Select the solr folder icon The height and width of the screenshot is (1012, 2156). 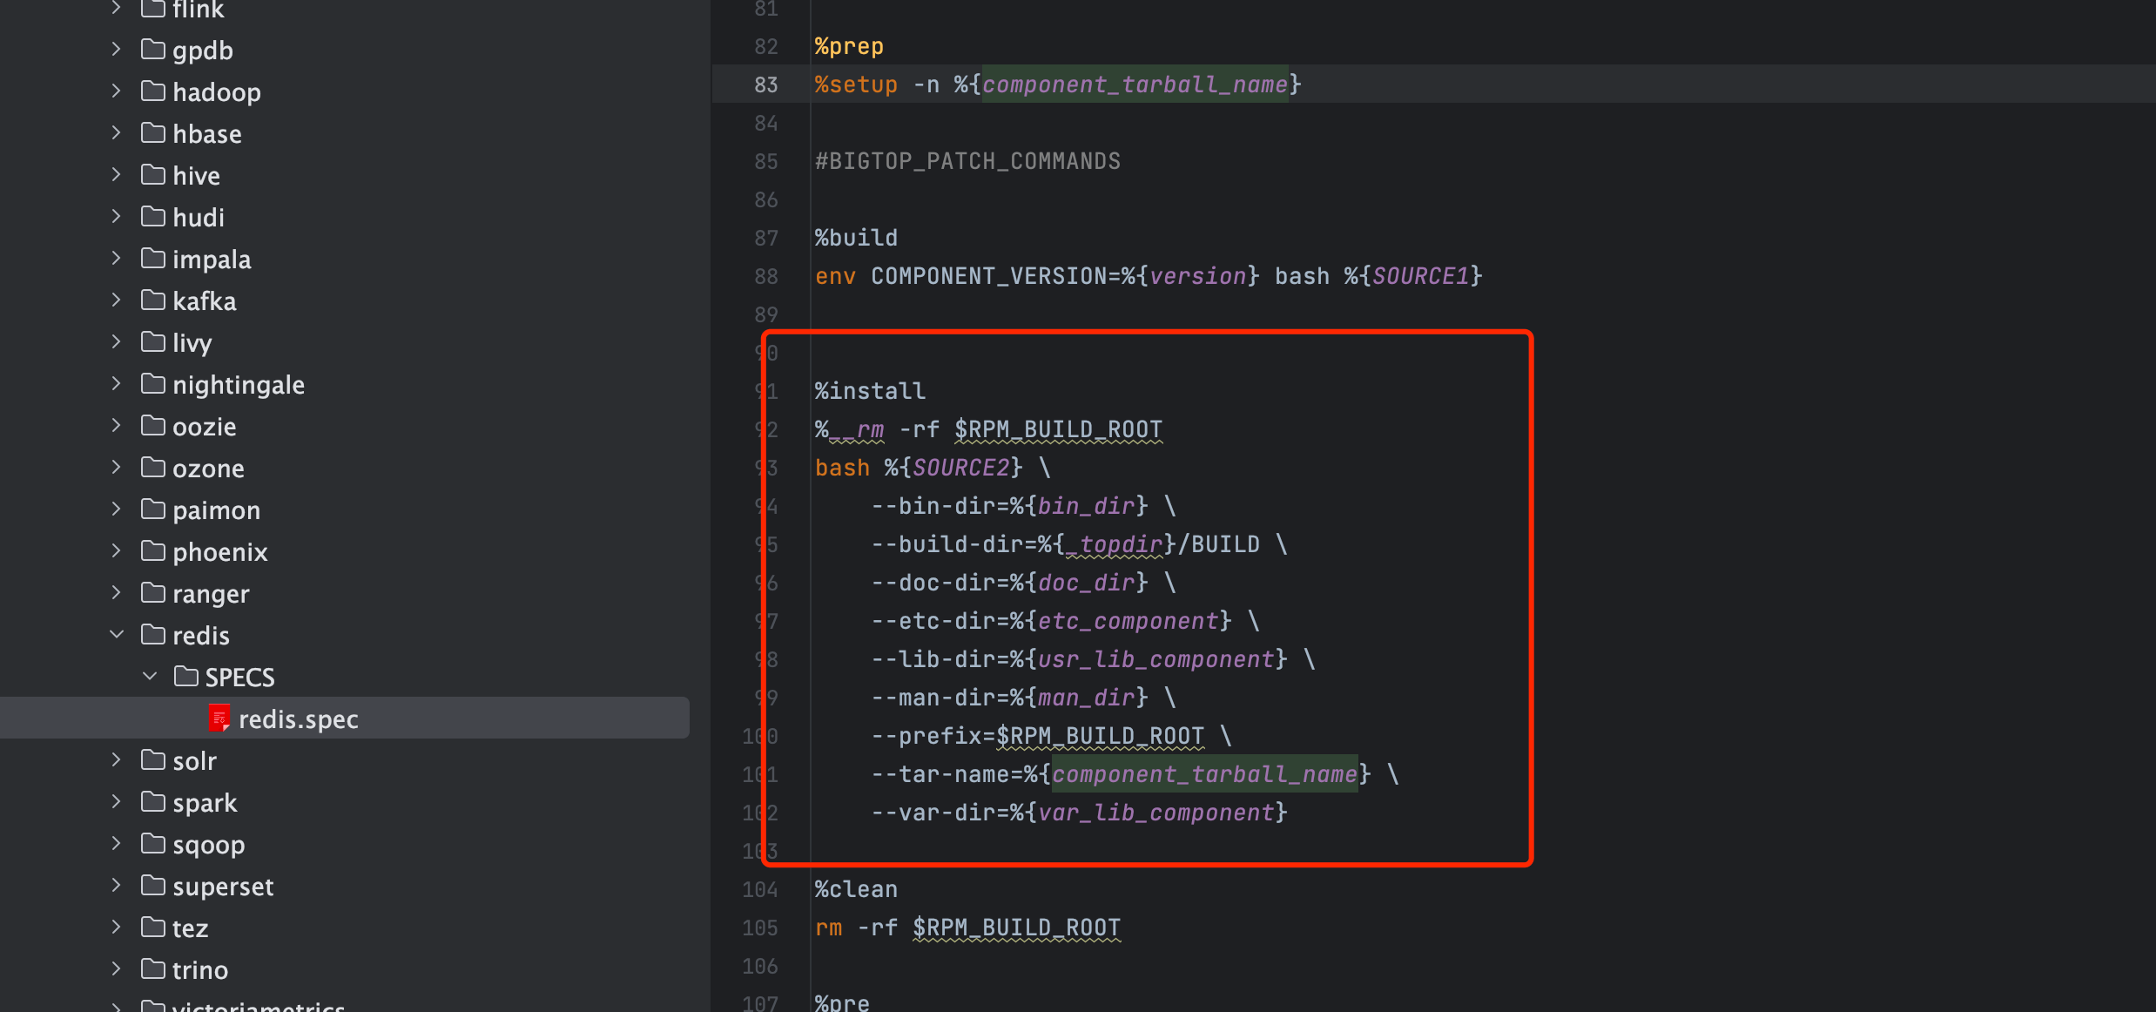click(x=153, y=759)
